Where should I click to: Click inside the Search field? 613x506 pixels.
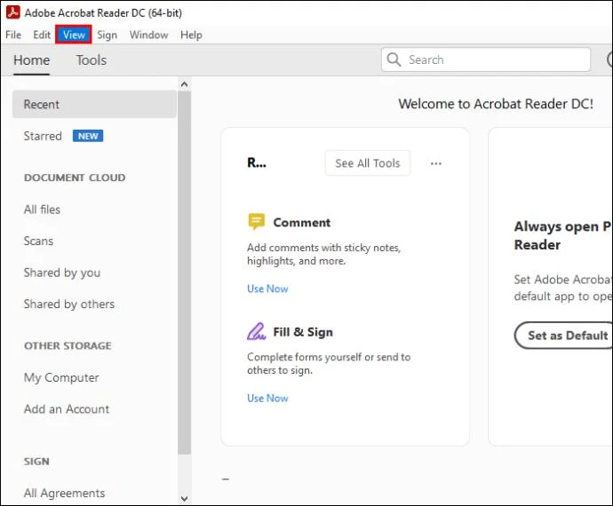[486, 59]
